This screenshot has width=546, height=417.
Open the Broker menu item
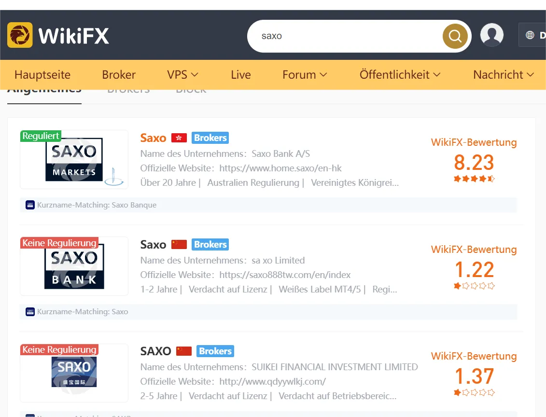click(119, 74)
